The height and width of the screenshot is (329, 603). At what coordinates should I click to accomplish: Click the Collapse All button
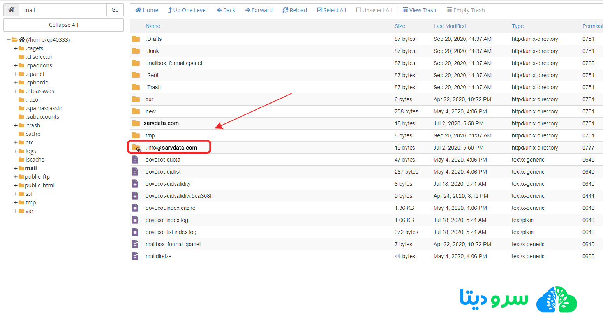click(63, 25)
